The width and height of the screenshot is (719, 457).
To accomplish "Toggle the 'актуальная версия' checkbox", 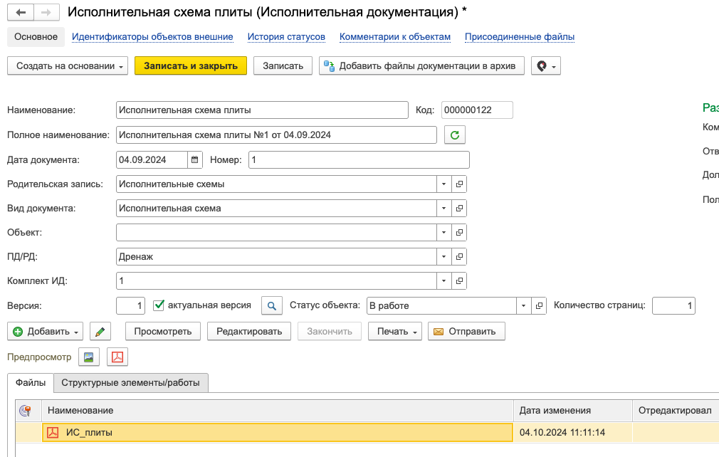I will (159, 305).
